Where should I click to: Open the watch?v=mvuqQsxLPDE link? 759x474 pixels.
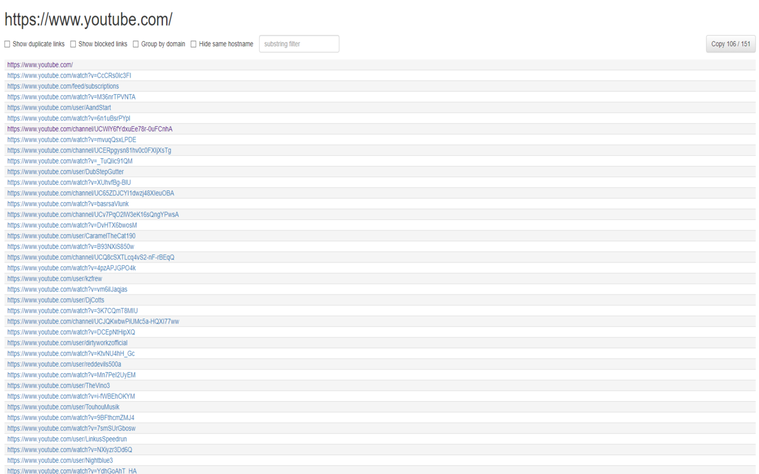pyautogui.click(x=72, y=140)
